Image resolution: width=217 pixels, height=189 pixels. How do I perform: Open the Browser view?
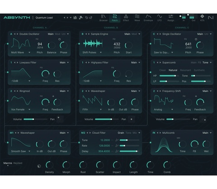(x=104, y=18)
